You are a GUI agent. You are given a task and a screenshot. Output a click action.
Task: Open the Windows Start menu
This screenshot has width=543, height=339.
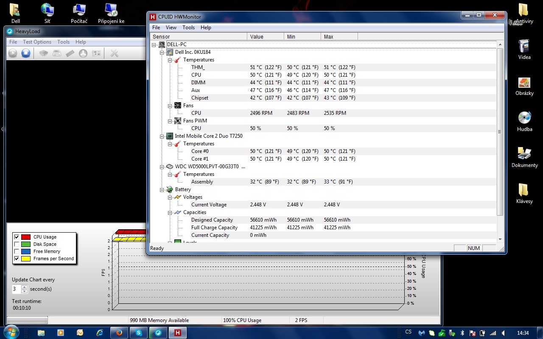(11, 332)
